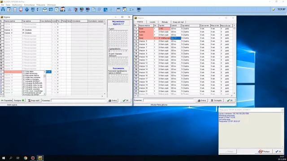Open taskbar search magnifier
Viewport: 287px width, 161px height.
11,158
